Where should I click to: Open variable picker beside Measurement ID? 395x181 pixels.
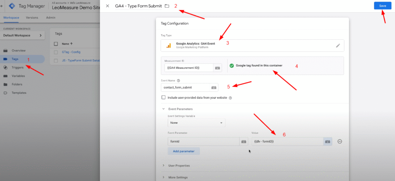(x=218, y=68)
